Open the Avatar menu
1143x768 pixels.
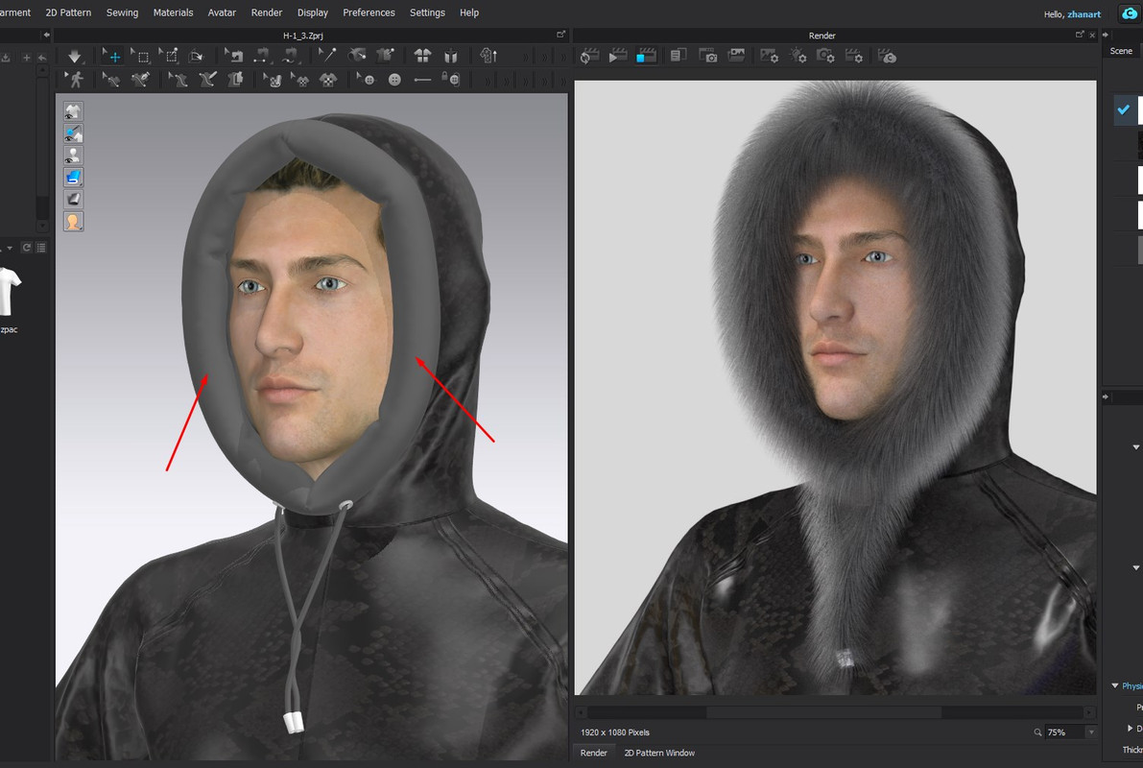coord(222,12)
